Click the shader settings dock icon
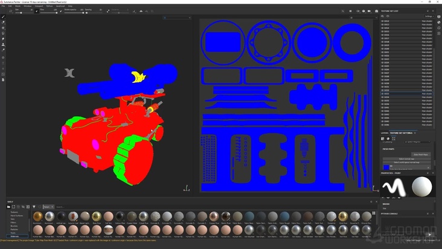The width and height of the screenshot is (442, 249). click(x=439, y=22)
